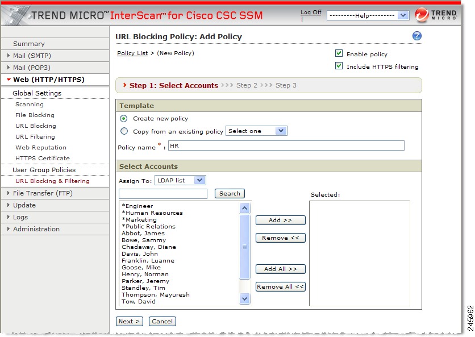Click the accounts list scroll up arrow
475x337 pixels.
click(244, 208)
